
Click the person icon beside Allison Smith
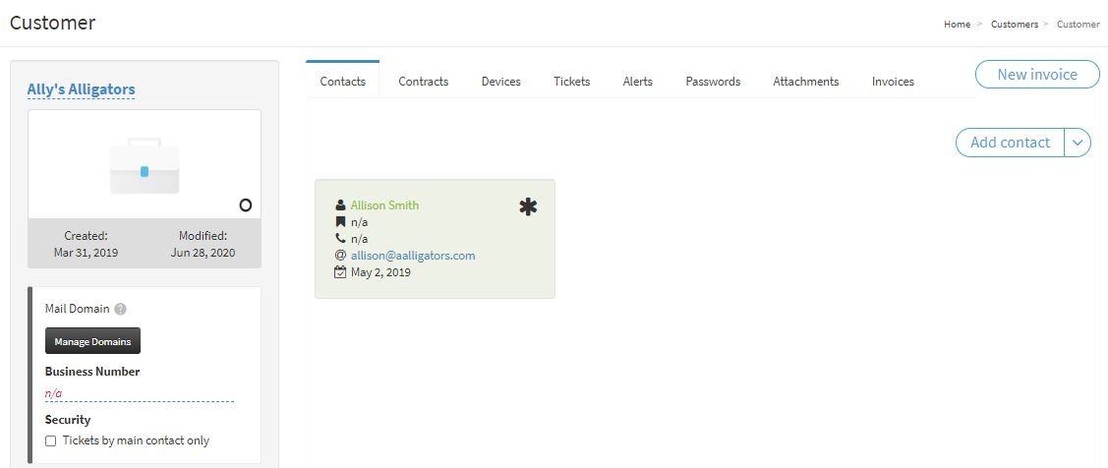click(340, 205)
